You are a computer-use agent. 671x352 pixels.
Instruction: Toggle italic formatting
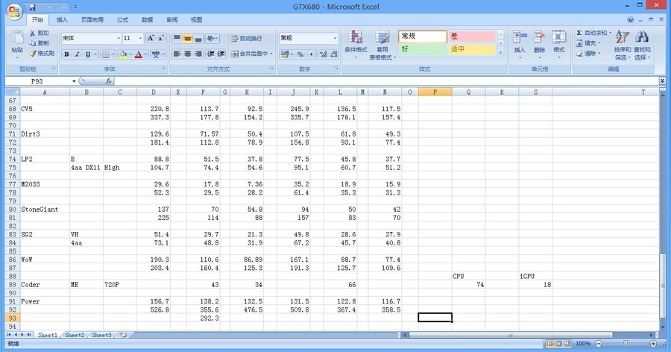click(77, 54)
